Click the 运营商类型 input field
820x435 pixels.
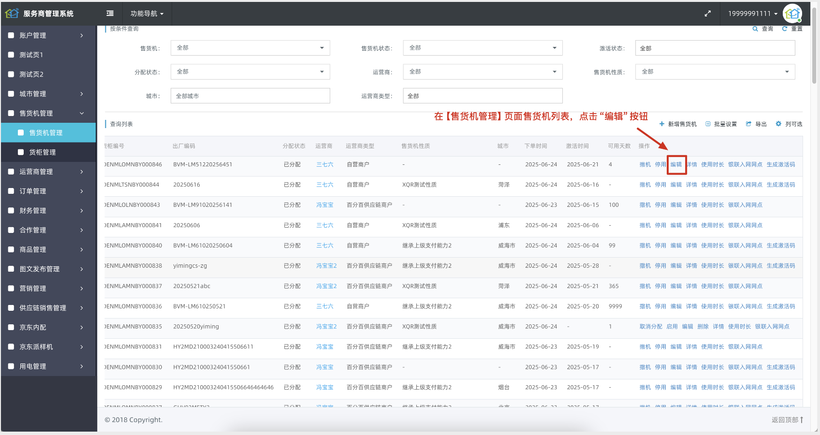click(x=483, y=96)
